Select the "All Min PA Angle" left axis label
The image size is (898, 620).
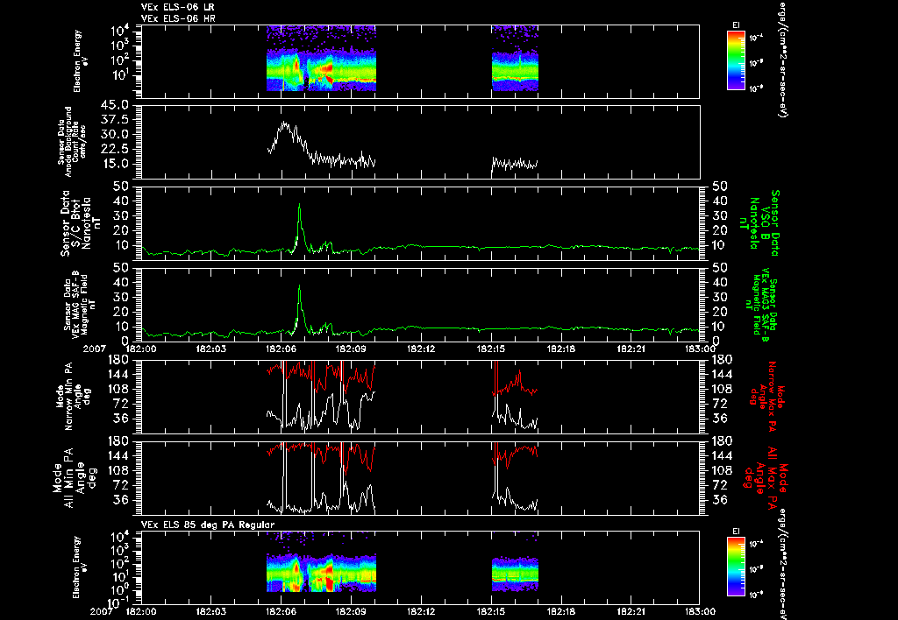[x=75, y=477]
